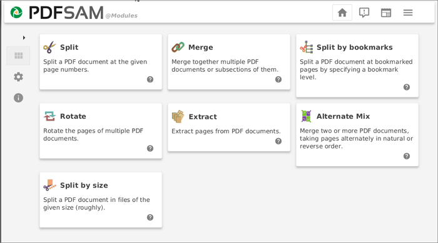
Task: Show help for Alternate Mix module
Action: (407, 156)
